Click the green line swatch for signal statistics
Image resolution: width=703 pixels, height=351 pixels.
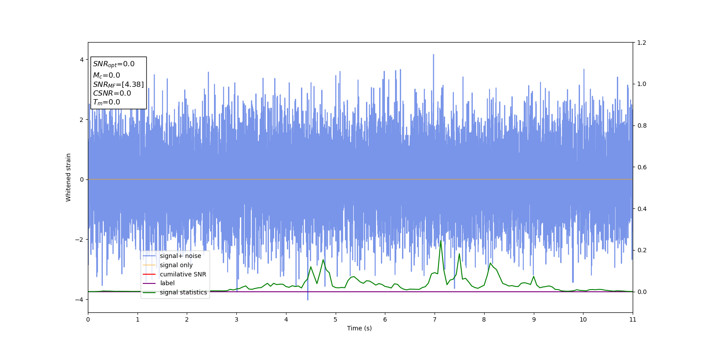pyautogui.click(x=149, y=292)
